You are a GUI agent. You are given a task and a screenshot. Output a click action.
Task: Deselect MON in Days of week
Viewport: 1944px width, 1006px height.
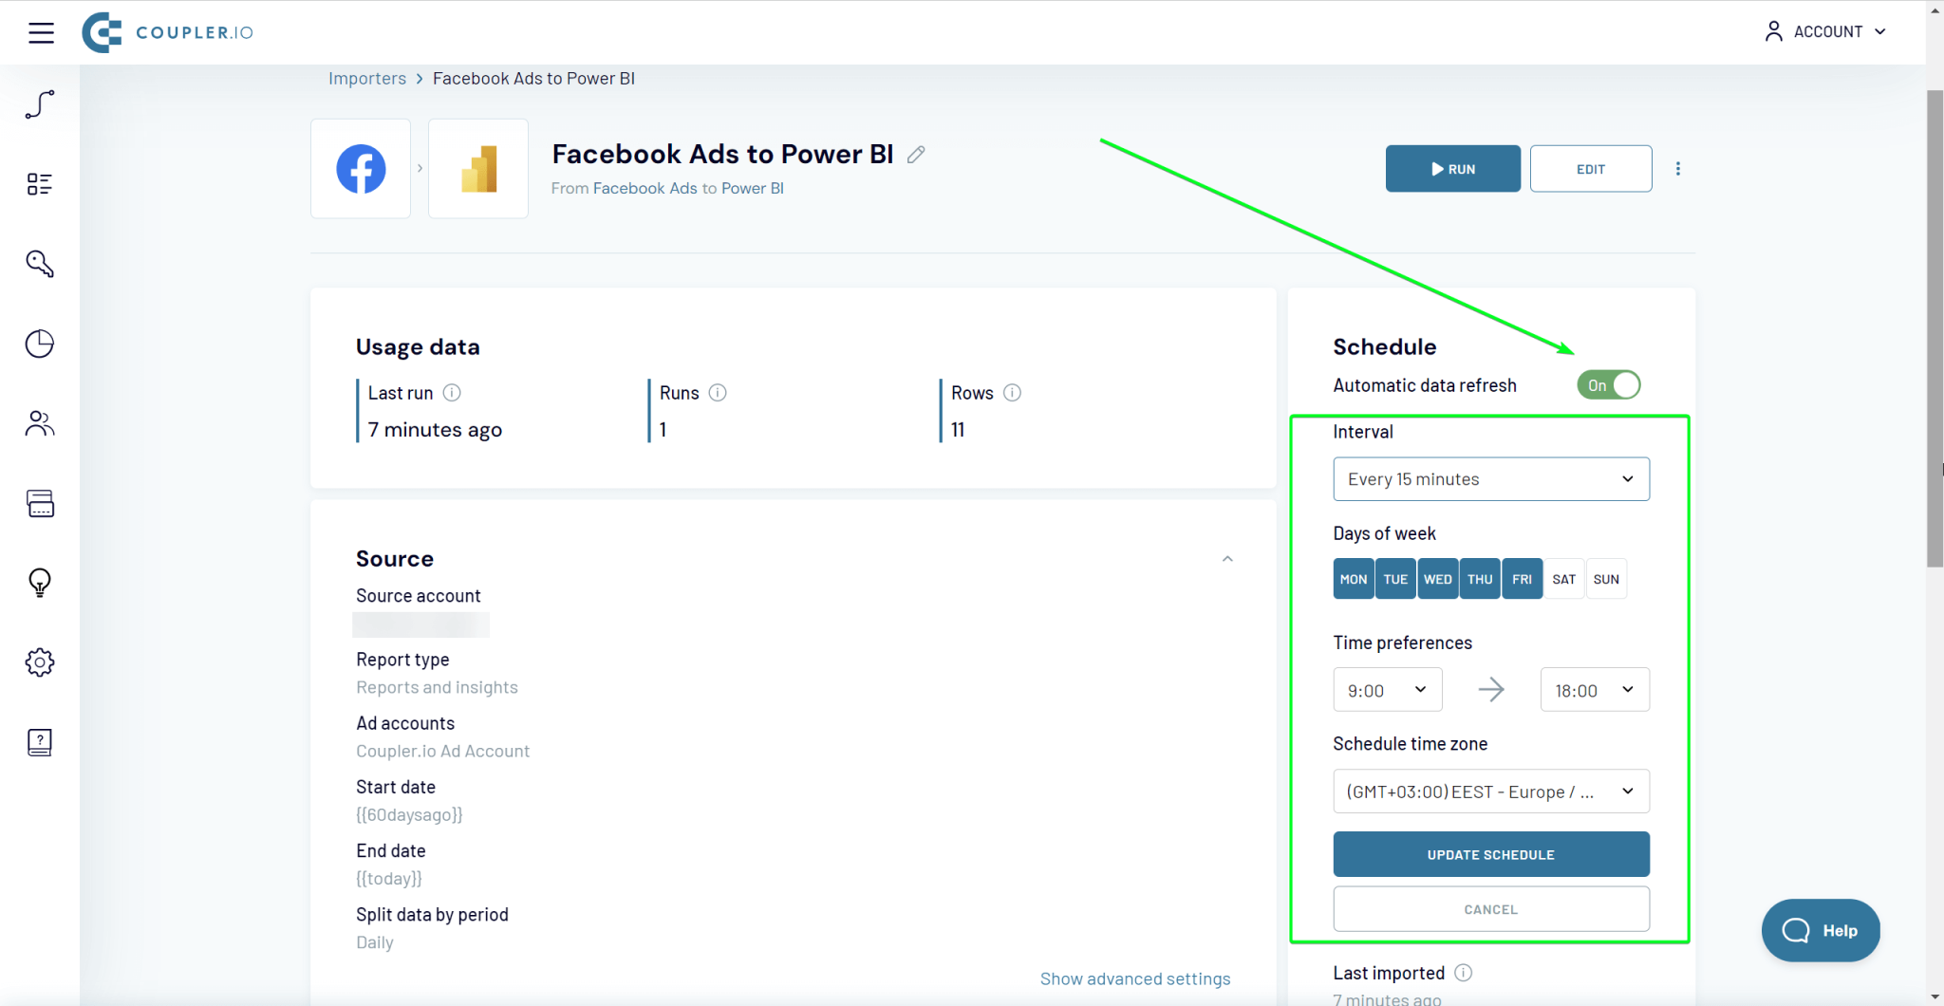coord(1352,578)
